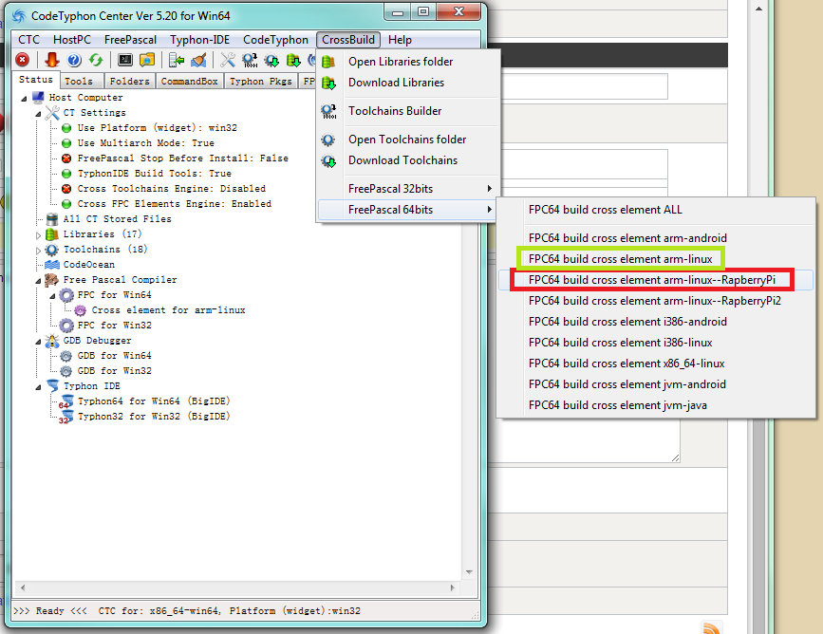The height and width of the screenshot is (634, 823).
Task: Switch to the CommandBox tab
Action: click(x=190, y=82)
